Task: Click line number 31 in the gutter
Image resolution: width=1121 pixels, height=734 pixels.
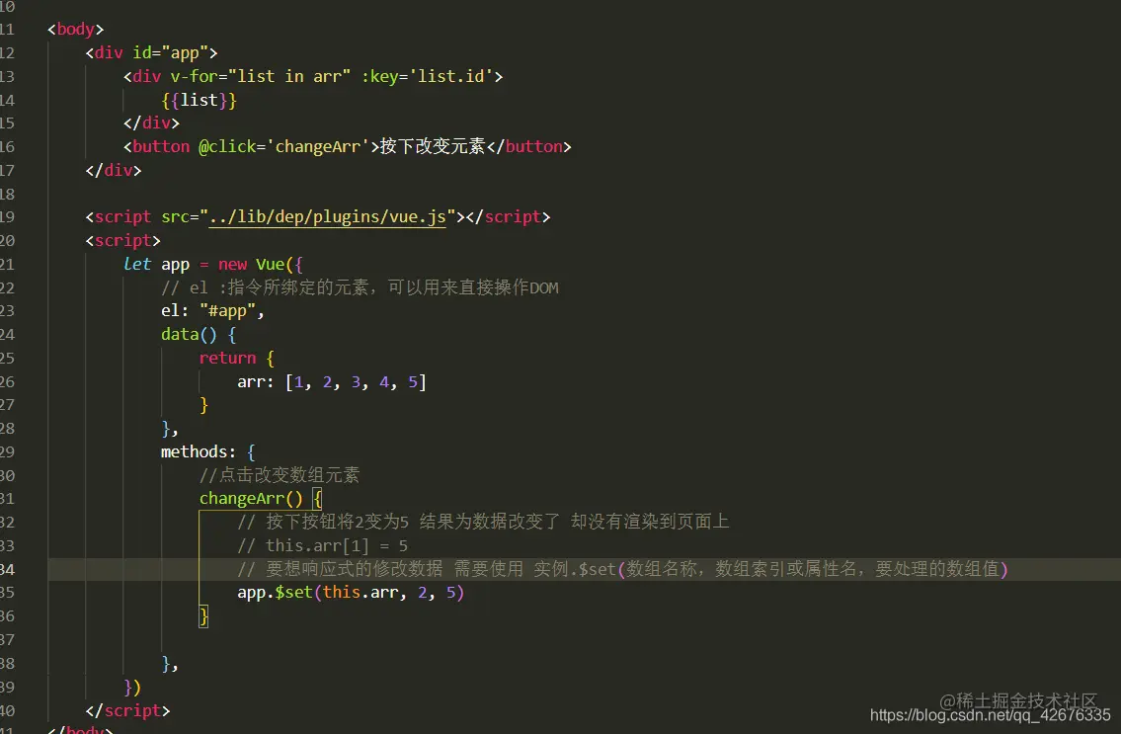Action: click(x=7, y=499)
